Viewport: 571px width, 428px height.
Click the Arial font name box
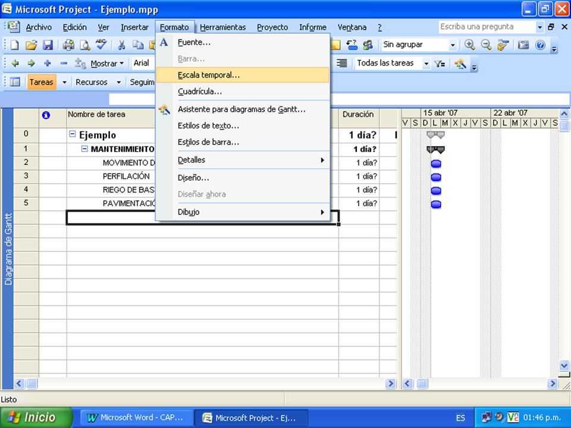tap(143, 64)
